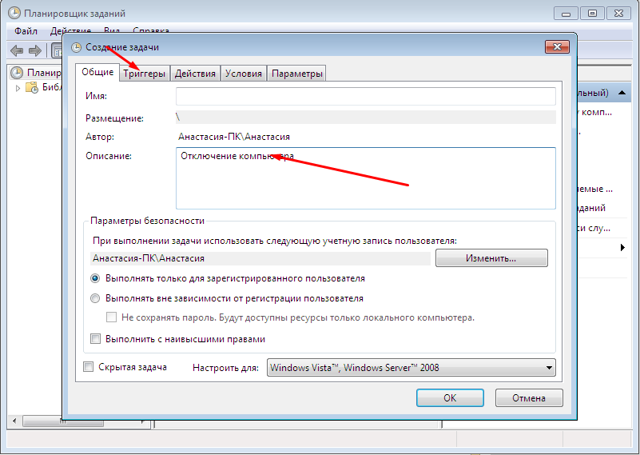Click the Имя text field
Screen dimensions: 640x455
click(x=365, y=96)
